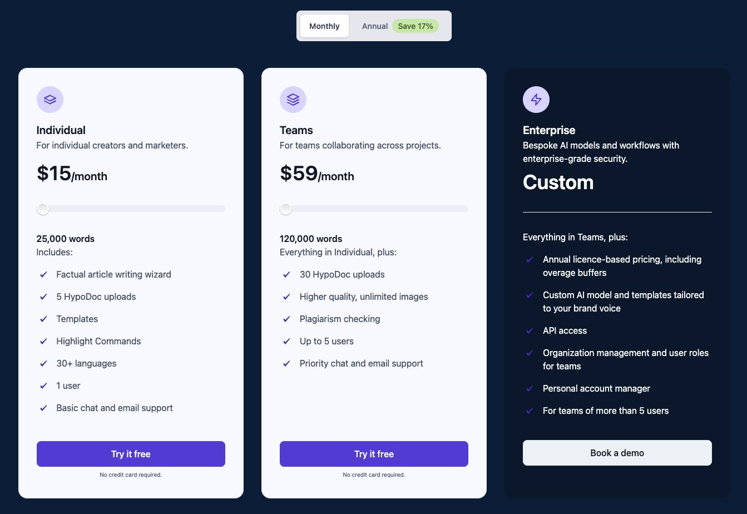The height and width of the screenshot is (514, 747).
Task: Click the checkmark next to 'Personal account manager'
Action: click(x=530, y=388)
